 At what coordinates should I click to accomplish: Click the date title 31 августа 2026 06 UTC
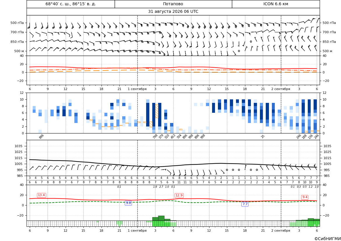coord(173,12)
